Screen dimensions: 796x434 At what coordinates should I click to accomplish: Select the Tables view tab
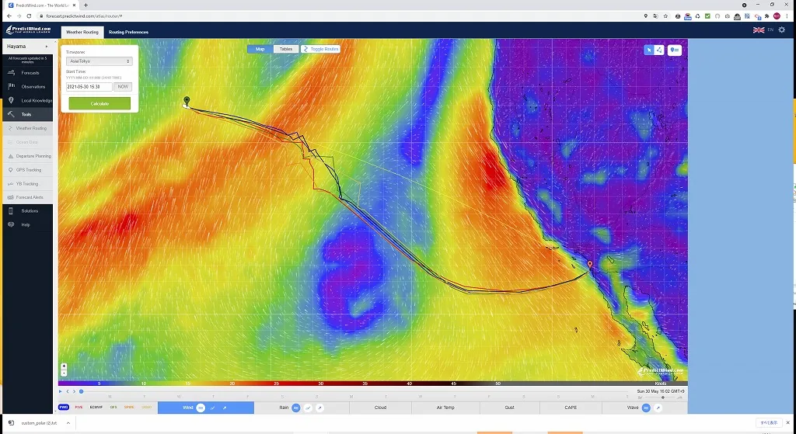click(286, 49)
